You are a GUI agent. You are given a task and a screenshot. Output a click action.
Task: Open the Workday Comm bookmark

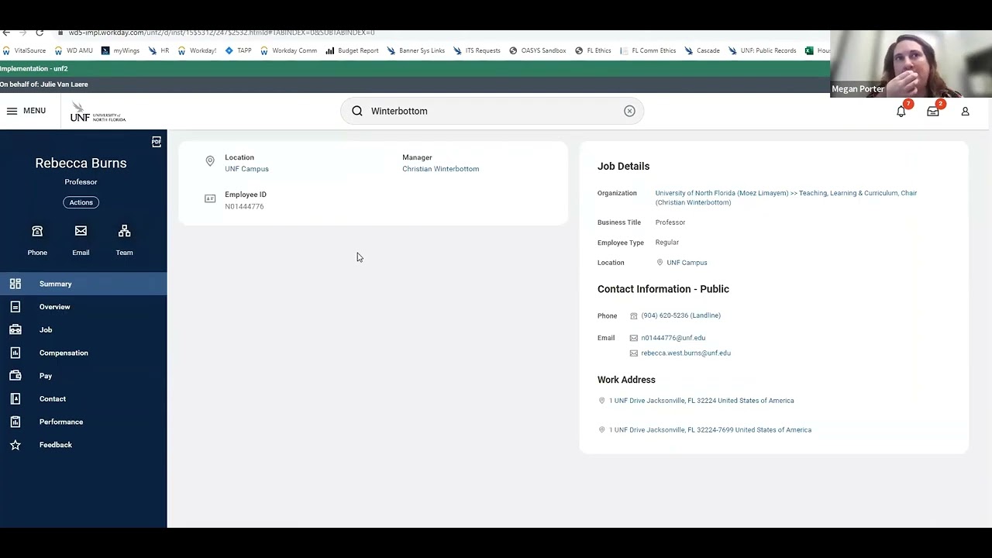[288, 50]
